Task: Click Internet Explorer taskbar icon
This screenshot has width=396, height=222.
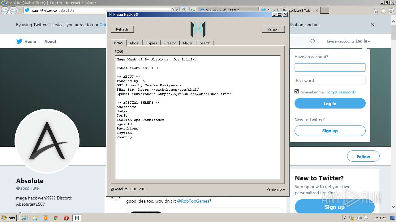Action: coord(24,218)
